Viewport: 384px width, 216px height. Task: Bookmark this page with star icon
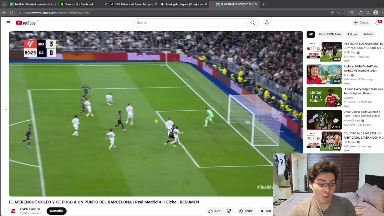tap(344, 13)
